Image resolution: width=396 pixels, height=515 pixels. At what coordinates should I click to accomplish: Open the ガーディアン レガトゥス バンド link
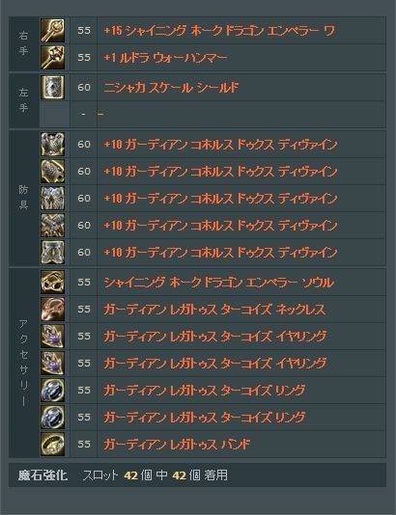point(177,445)
